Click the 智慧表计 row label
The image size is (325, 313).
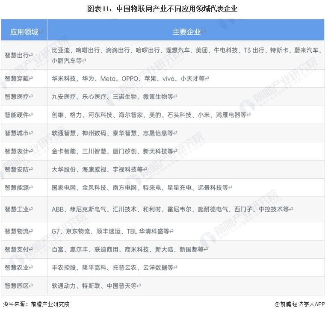(x=17, y=151)
